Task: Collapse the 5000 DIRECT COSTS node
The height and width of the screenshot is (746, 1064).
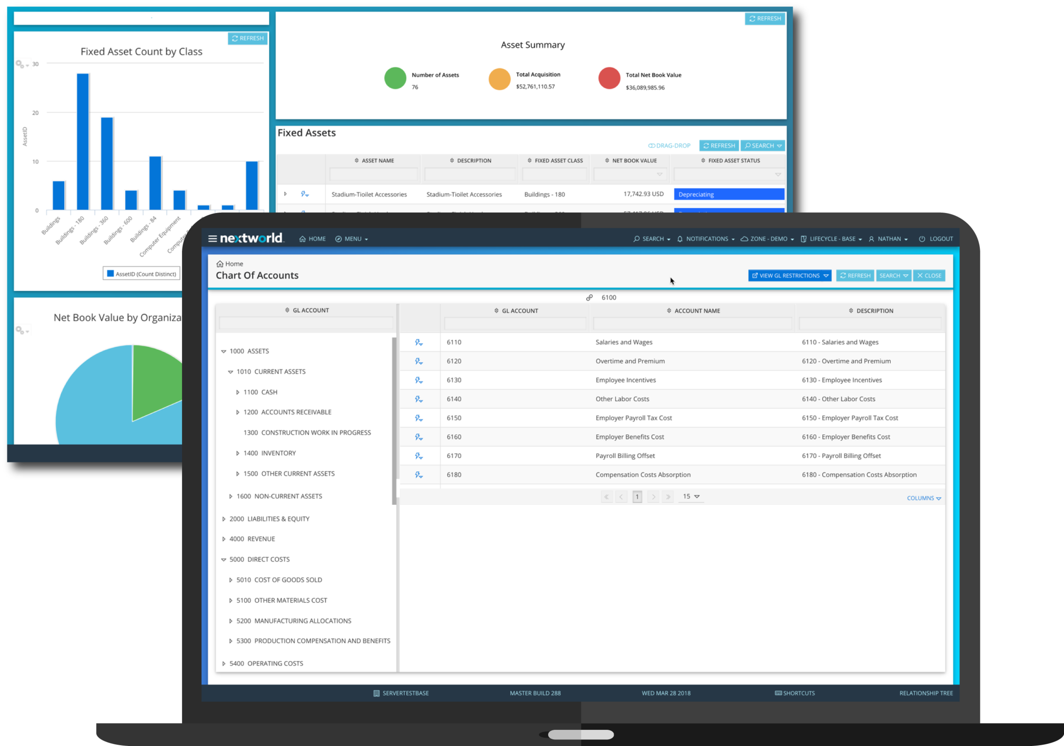Action: pos(223,559)
